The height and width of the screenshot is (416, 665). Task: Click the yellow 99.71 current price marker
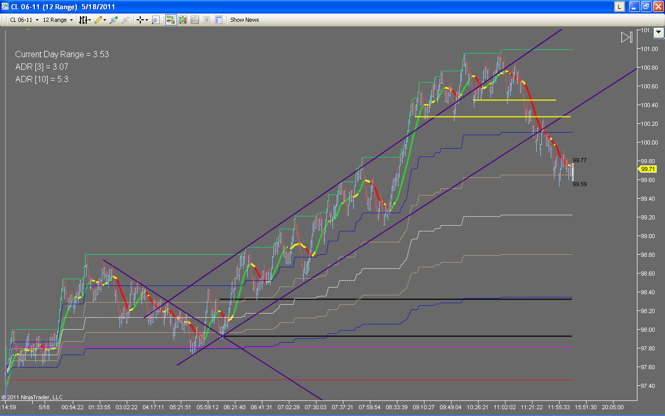pos(647,169)
